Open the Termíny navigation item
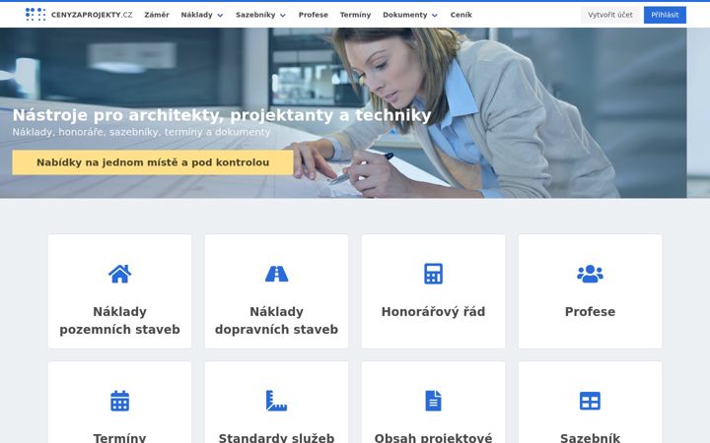This screenshot has width=710, height=443. (x=355, y=15)
